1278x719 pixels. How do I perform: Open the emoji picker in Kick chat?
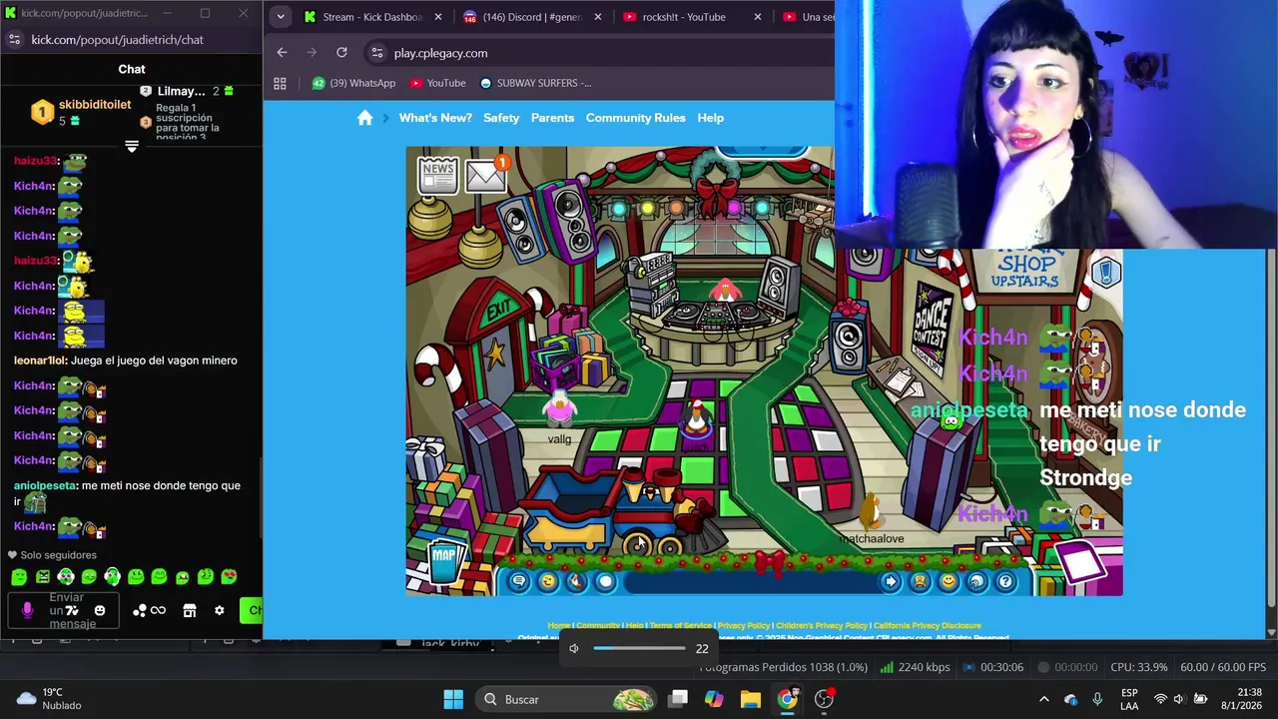point(100,610)
